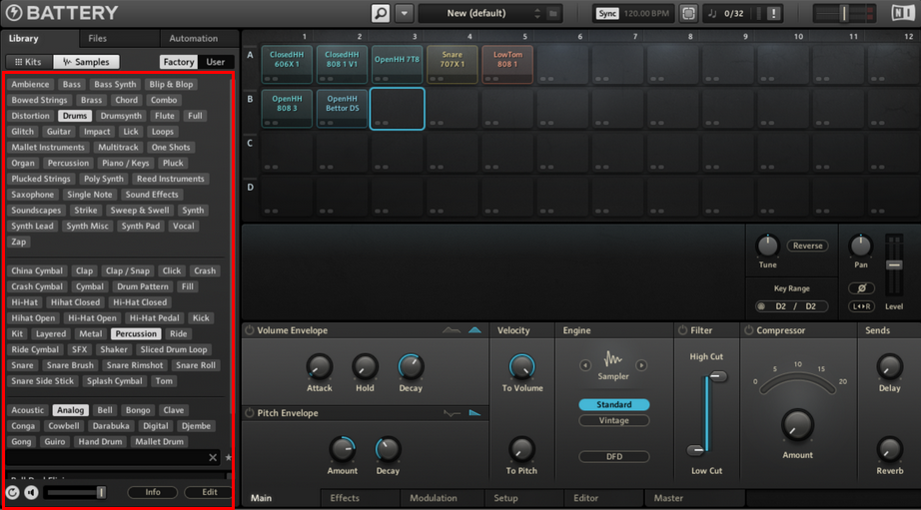Click the panic exclamation mark icon
Viewport: 921px width, 510px height.
coord(773,13)
